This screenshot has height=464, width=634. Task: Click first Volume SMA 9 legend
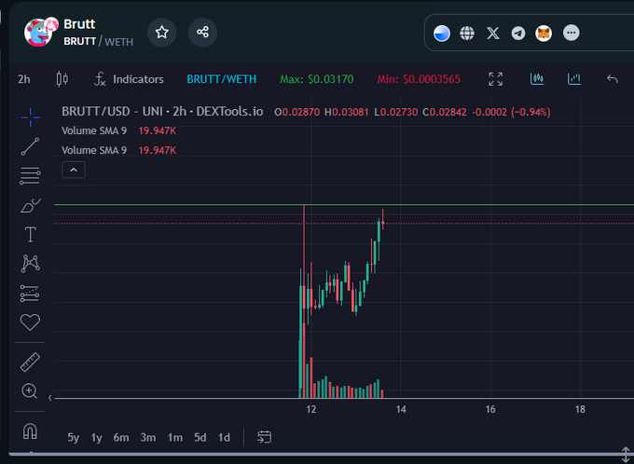tap(94, 131)
